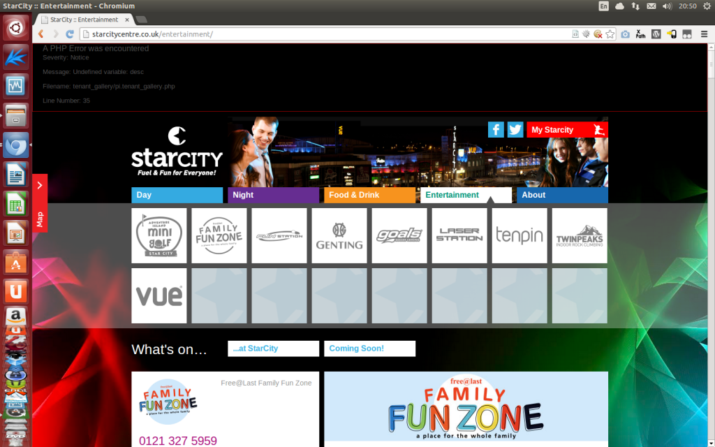Image resolution: width=715 pixels, height=447 pixels.
Task: Click the starCITY logo
Action: coord(177,152)
